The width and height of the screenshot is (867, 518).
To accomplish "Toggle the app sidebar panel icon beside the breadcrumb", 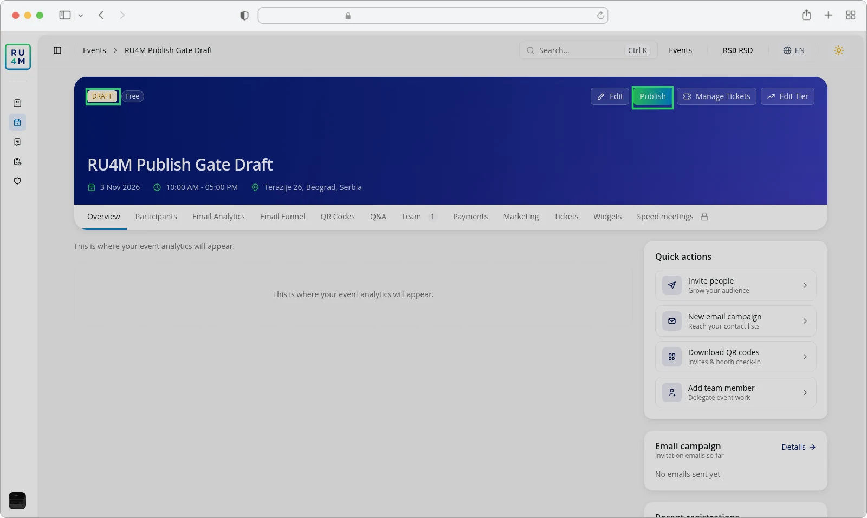I will click(x=57, y=50).
